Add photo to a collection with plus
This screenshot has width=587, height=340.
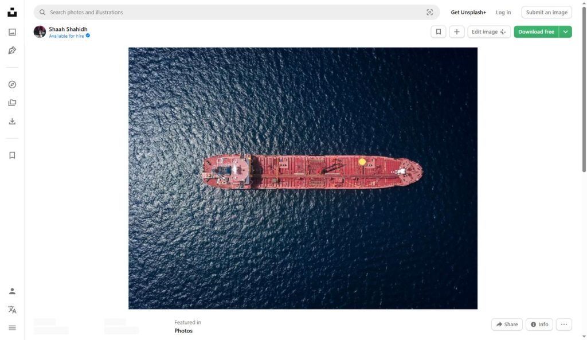[457, 32]
